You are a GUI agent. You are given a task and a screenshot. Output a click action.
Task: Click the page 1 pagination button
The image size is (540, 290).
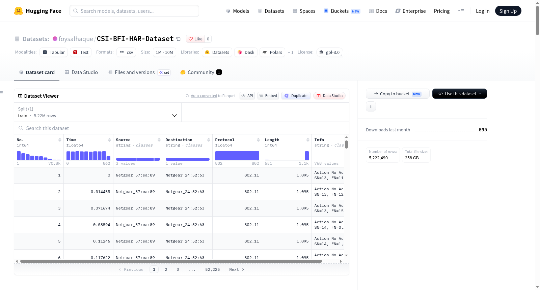click(x=154, y=269)
